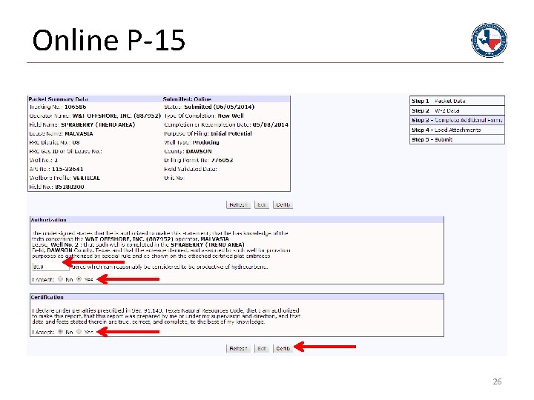Screen dimensions: 534x400
Task: Select Yes radio in Authorization attest
Action: point(79,279)
